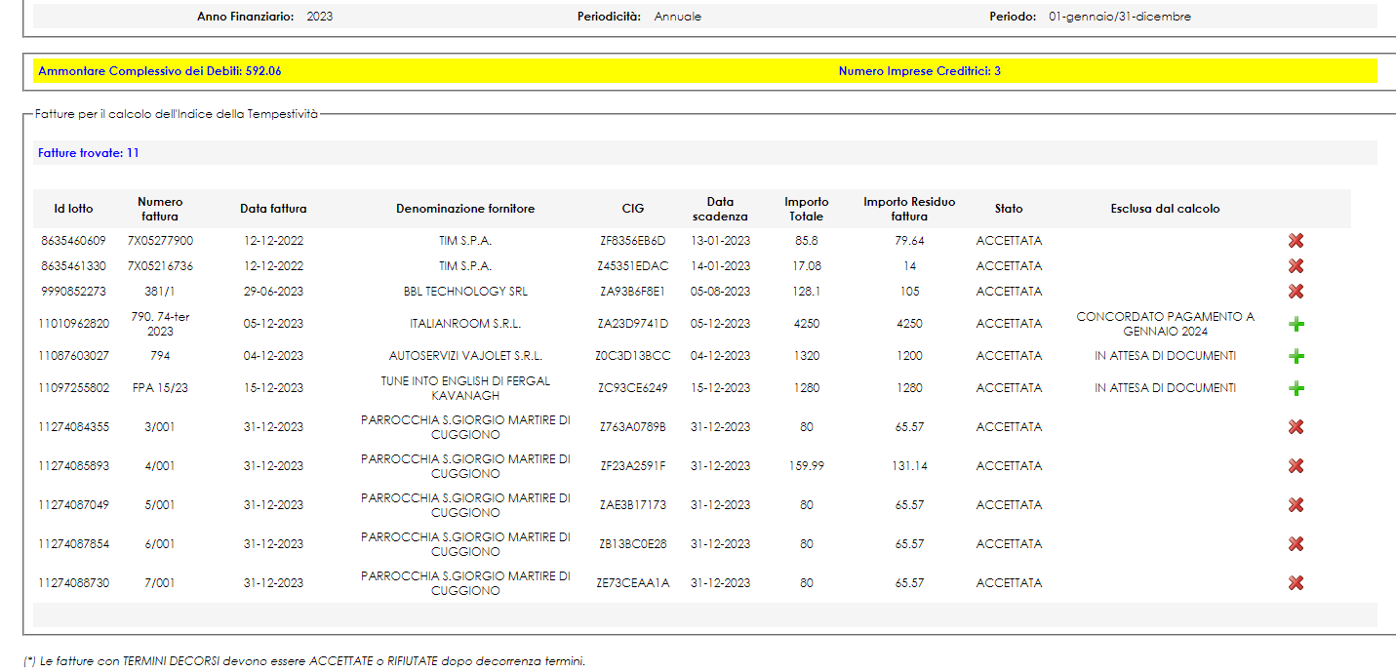Click red X for TIM invoice 7X05277900
The image size is (1396, 672).
(1296, 241)
